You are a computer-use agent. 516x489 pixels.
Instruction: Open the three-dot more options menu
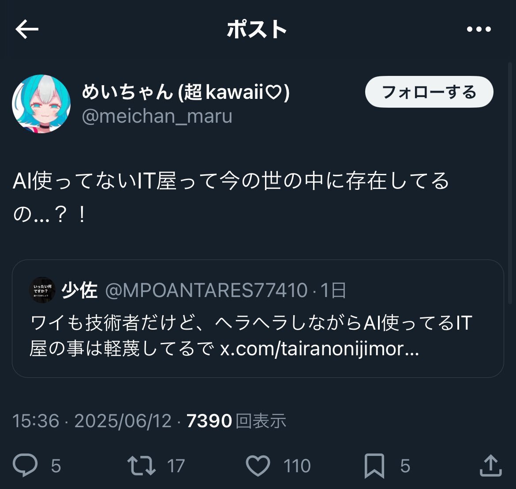point(479,29)
